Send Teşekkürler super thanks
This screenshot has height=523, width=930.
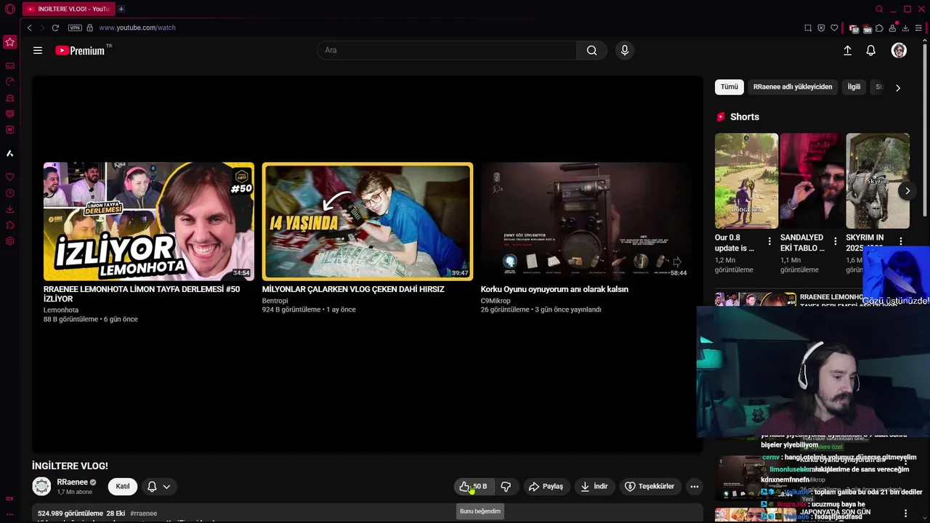click(650, 487)
